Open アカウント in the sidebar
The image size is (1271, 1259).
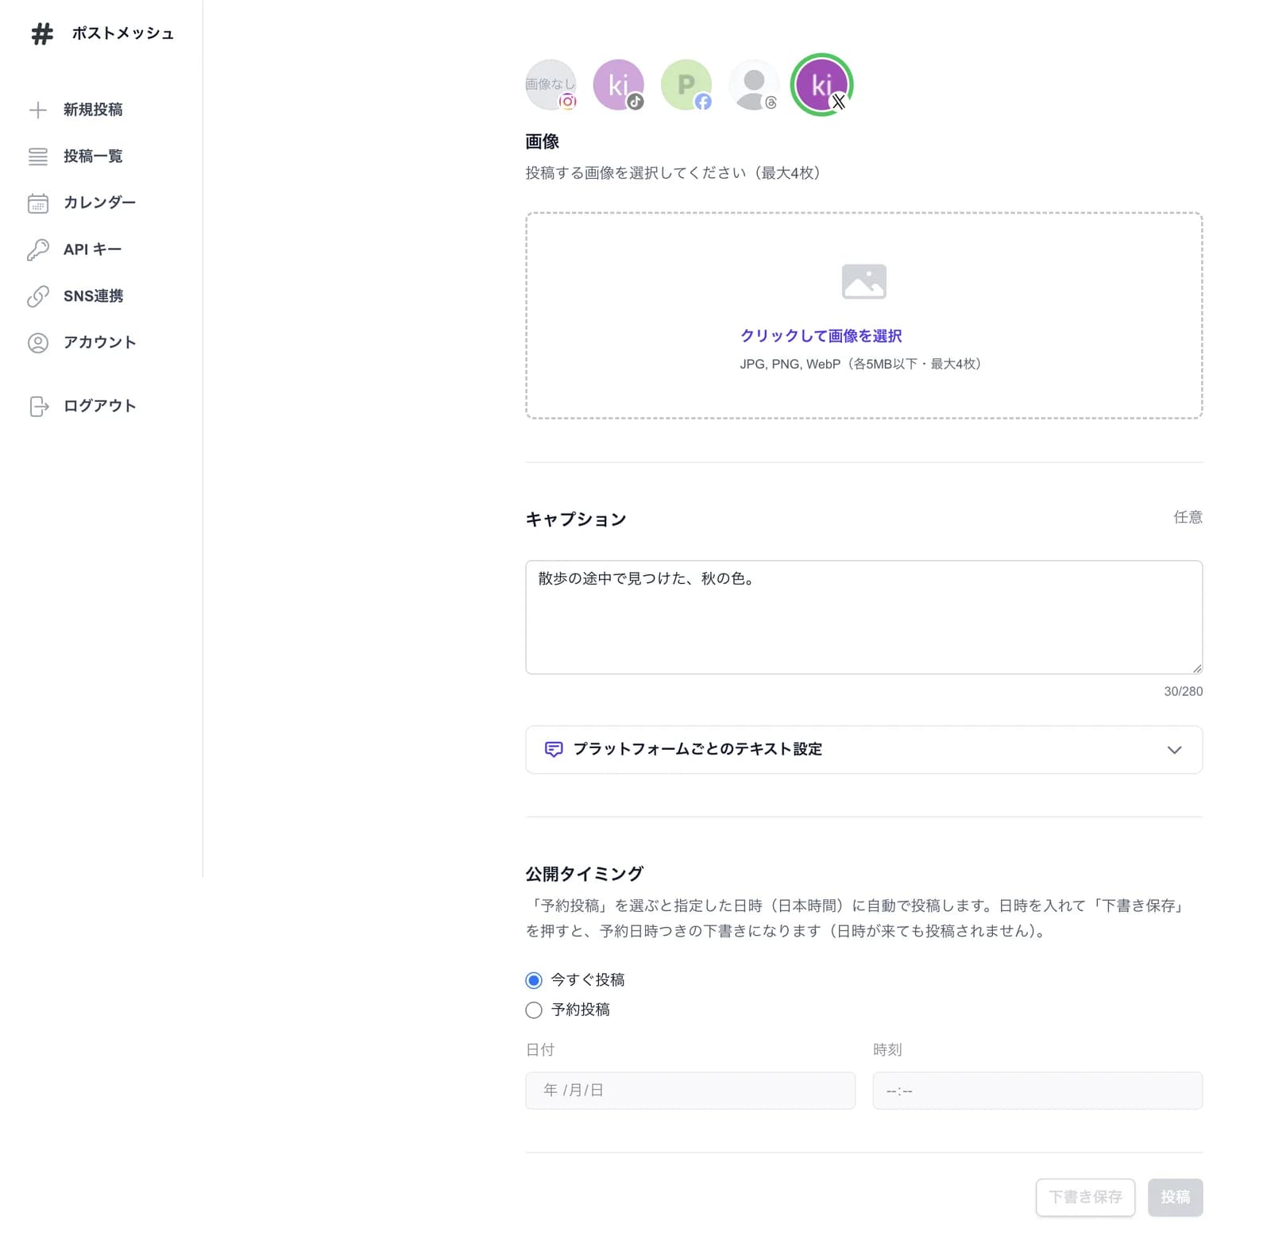pos(99,342)
